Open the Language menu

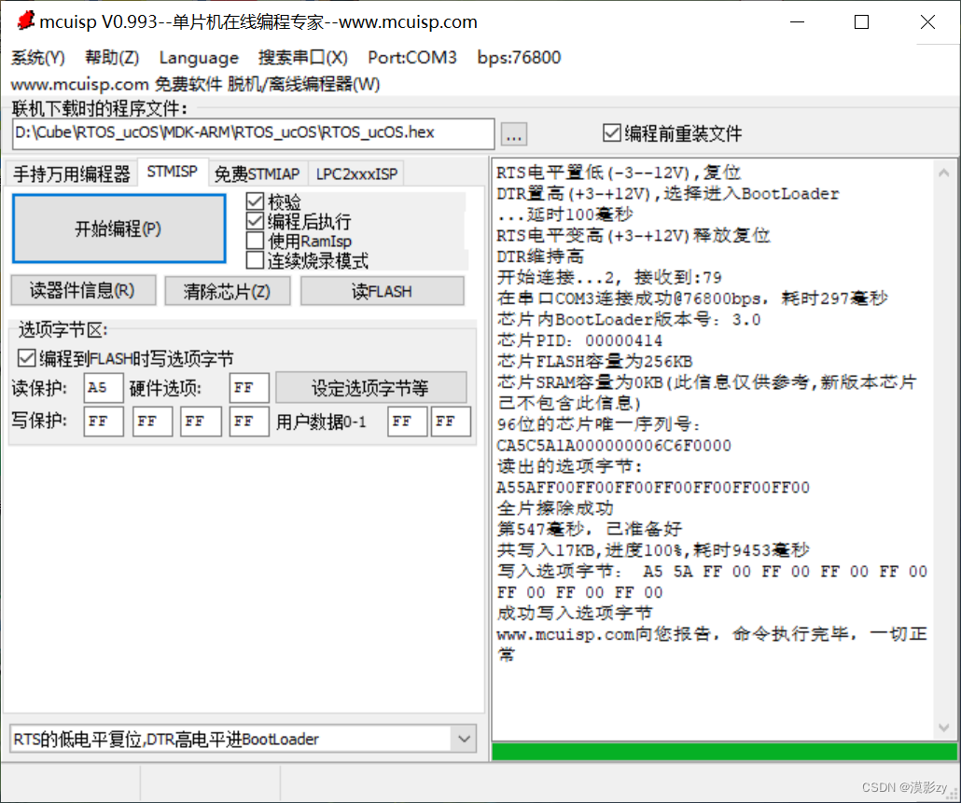point(199,57)
